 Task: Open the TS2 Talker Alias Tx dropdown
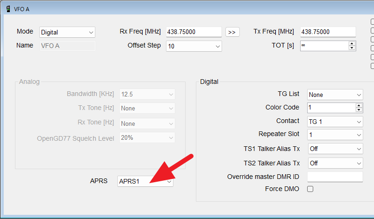pyautogui.click(x=335, y=163)
